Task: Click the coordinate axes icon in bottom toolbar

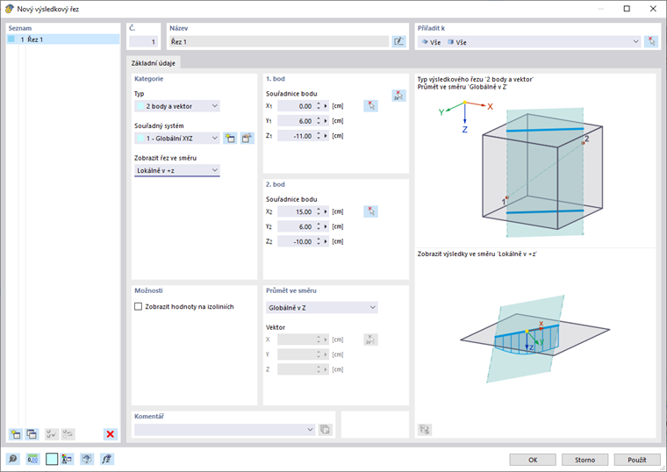Action: (x=68, y=459)
